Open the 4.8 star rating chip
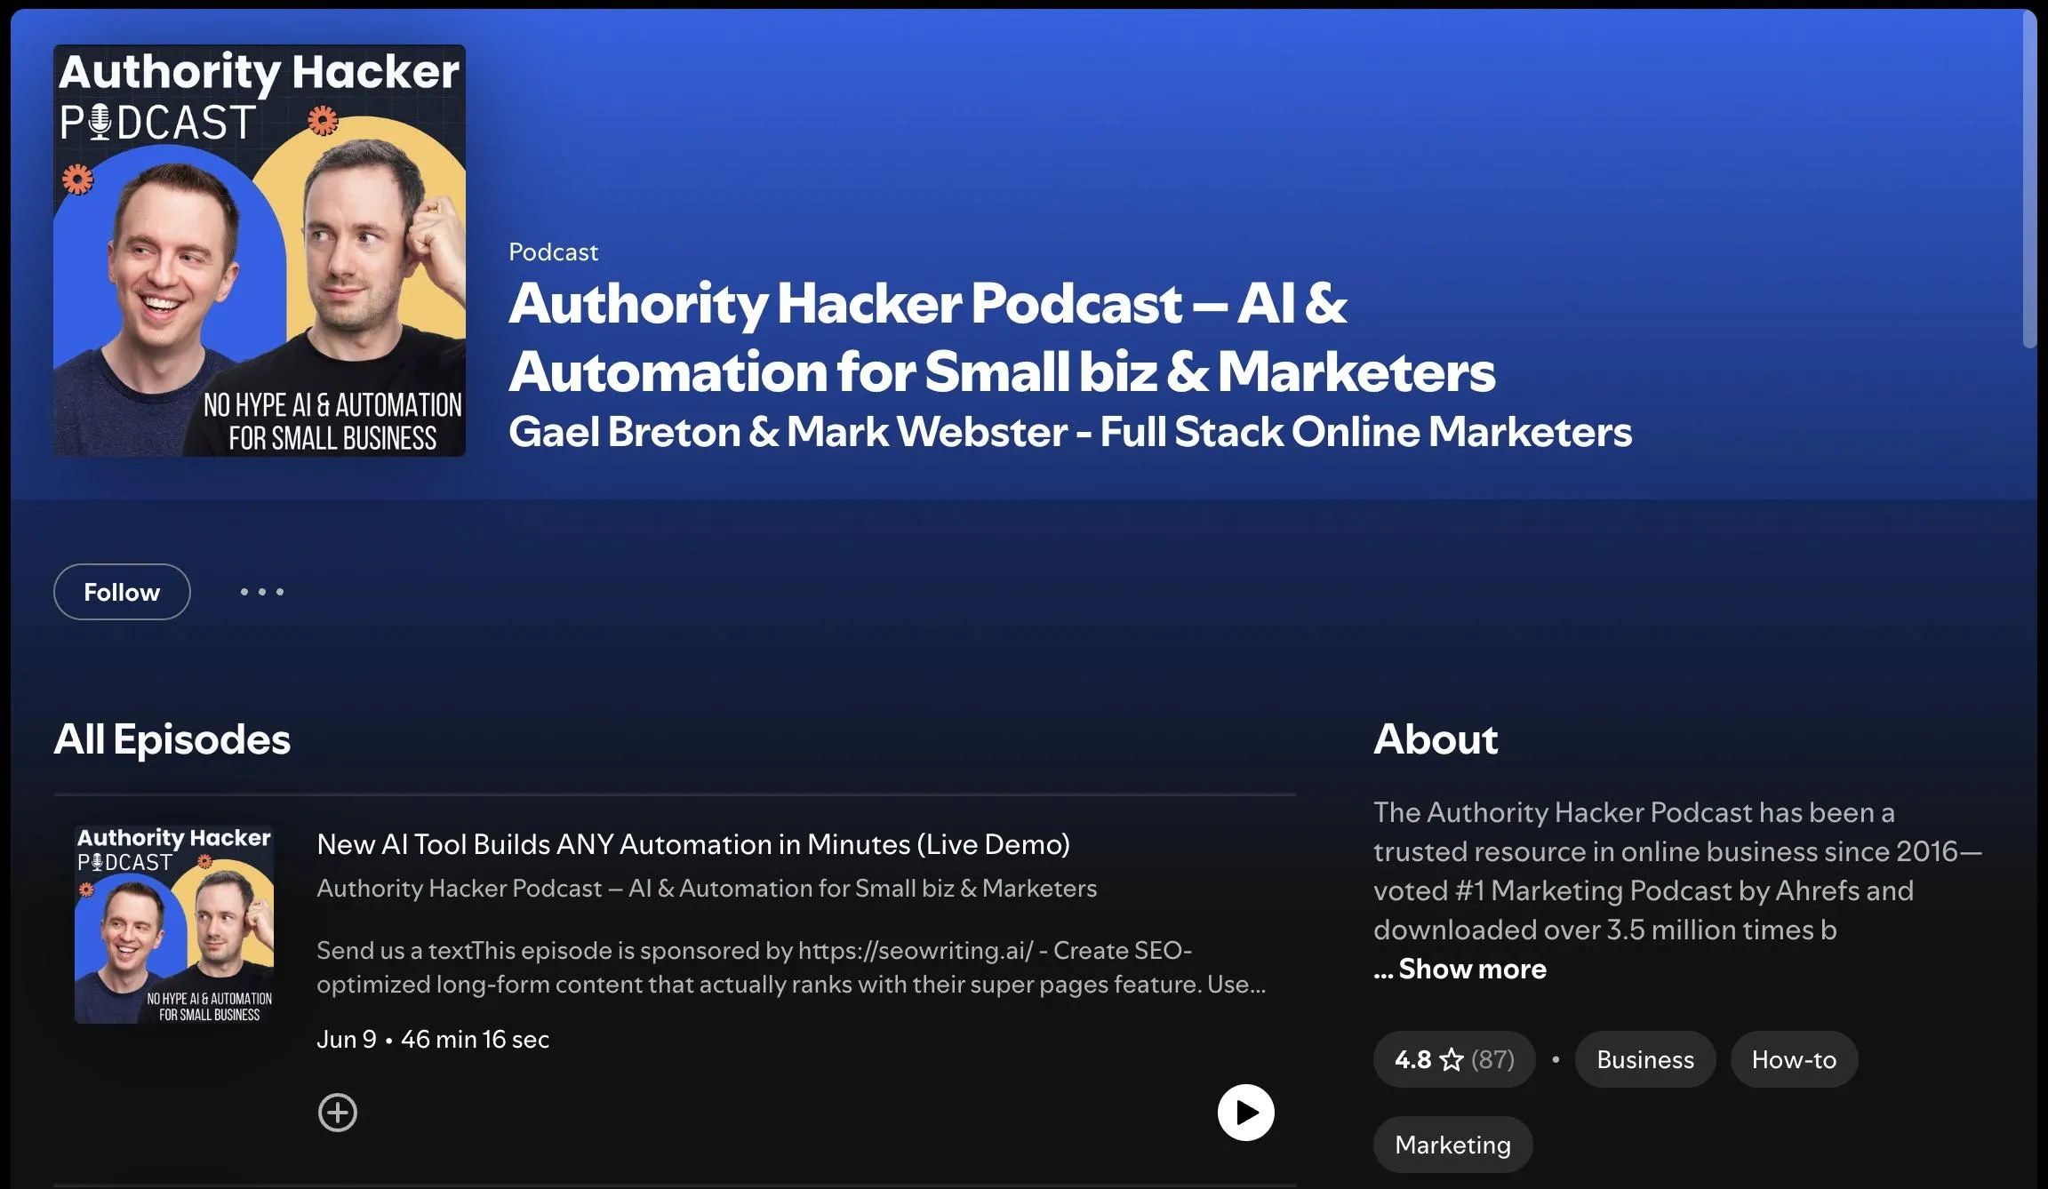This screenshot has height=1189, width=2048. tap(1454, 1059)
